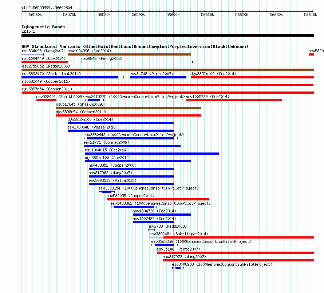The image size is (324, 293).
Task: Open the nsv1004449 (Coe2014) variant label
Action: (x=44, y=58)
